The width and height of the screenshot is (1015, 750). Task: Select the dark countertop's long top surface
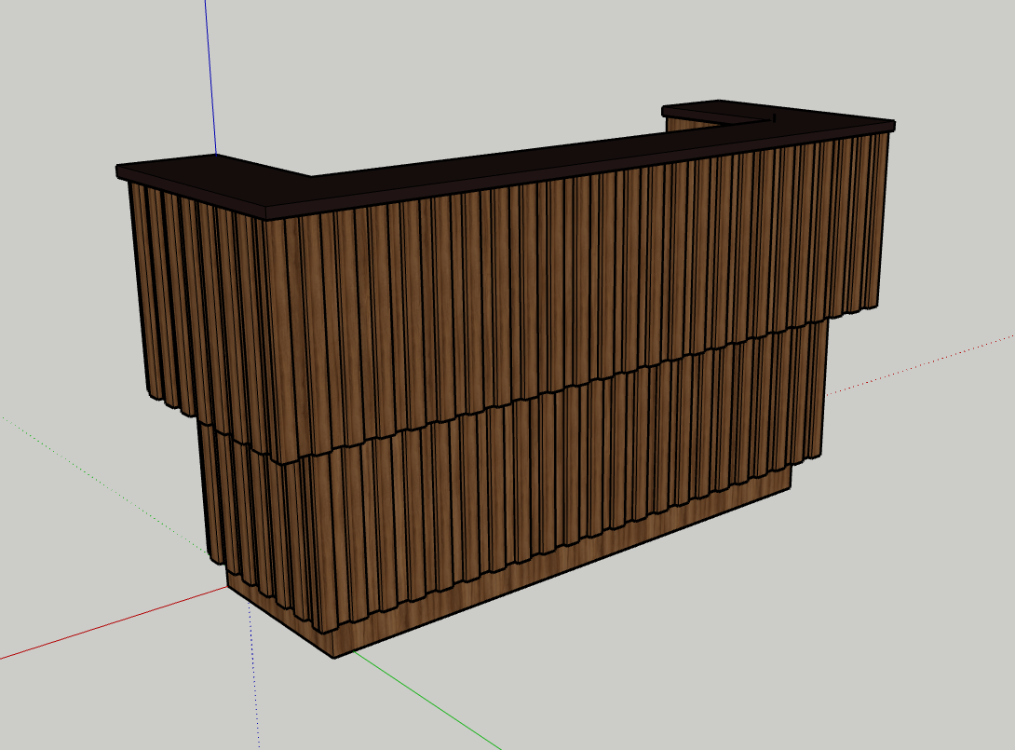(559, 156)
